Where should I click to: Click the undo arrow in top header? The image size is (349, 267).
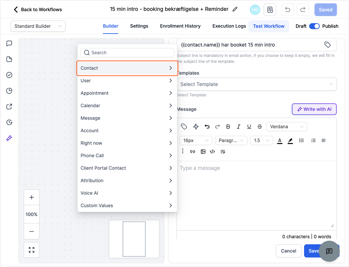[x=287, y=10]
